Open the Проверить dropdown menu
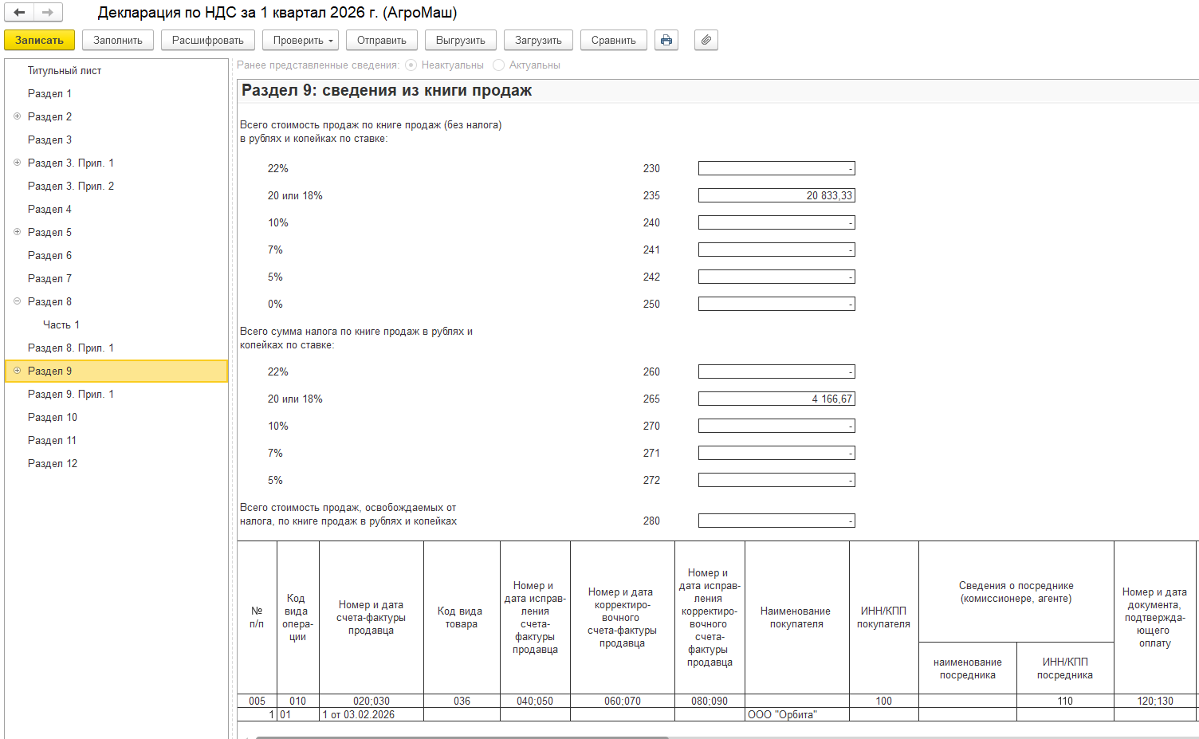This screenshot has width=1199, height=739. click(305, 40)
